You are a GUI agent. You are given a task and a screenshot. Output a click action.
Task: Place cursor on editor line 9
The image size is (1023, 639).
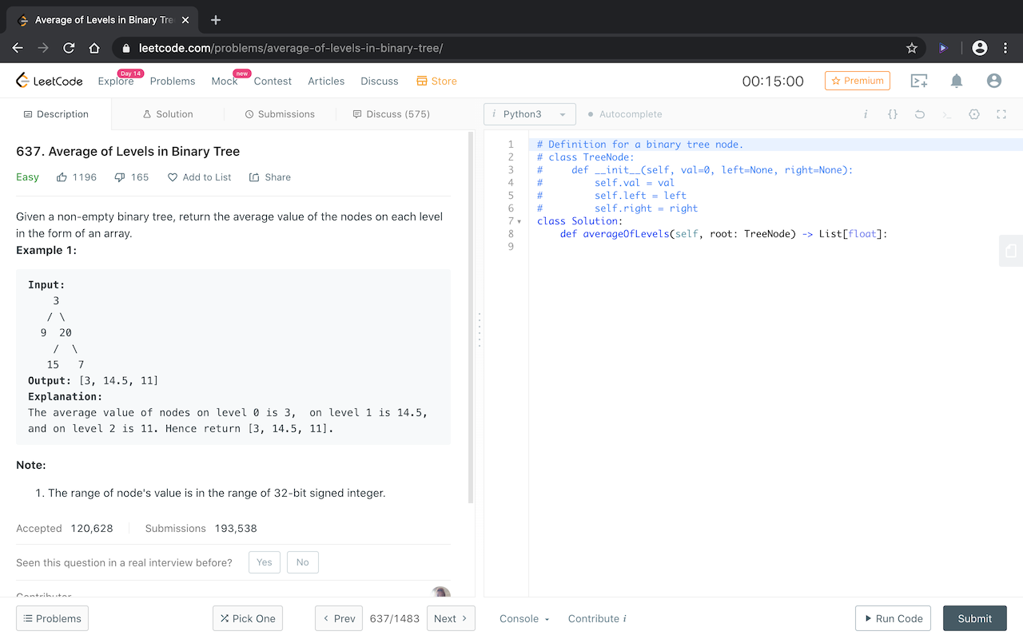pos(775,247)
